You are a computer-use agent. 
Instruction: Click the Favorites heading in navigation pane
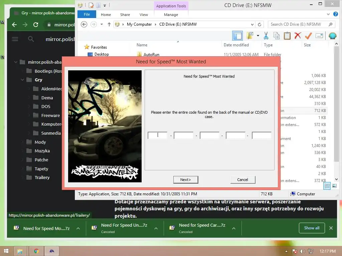point(99,47)
